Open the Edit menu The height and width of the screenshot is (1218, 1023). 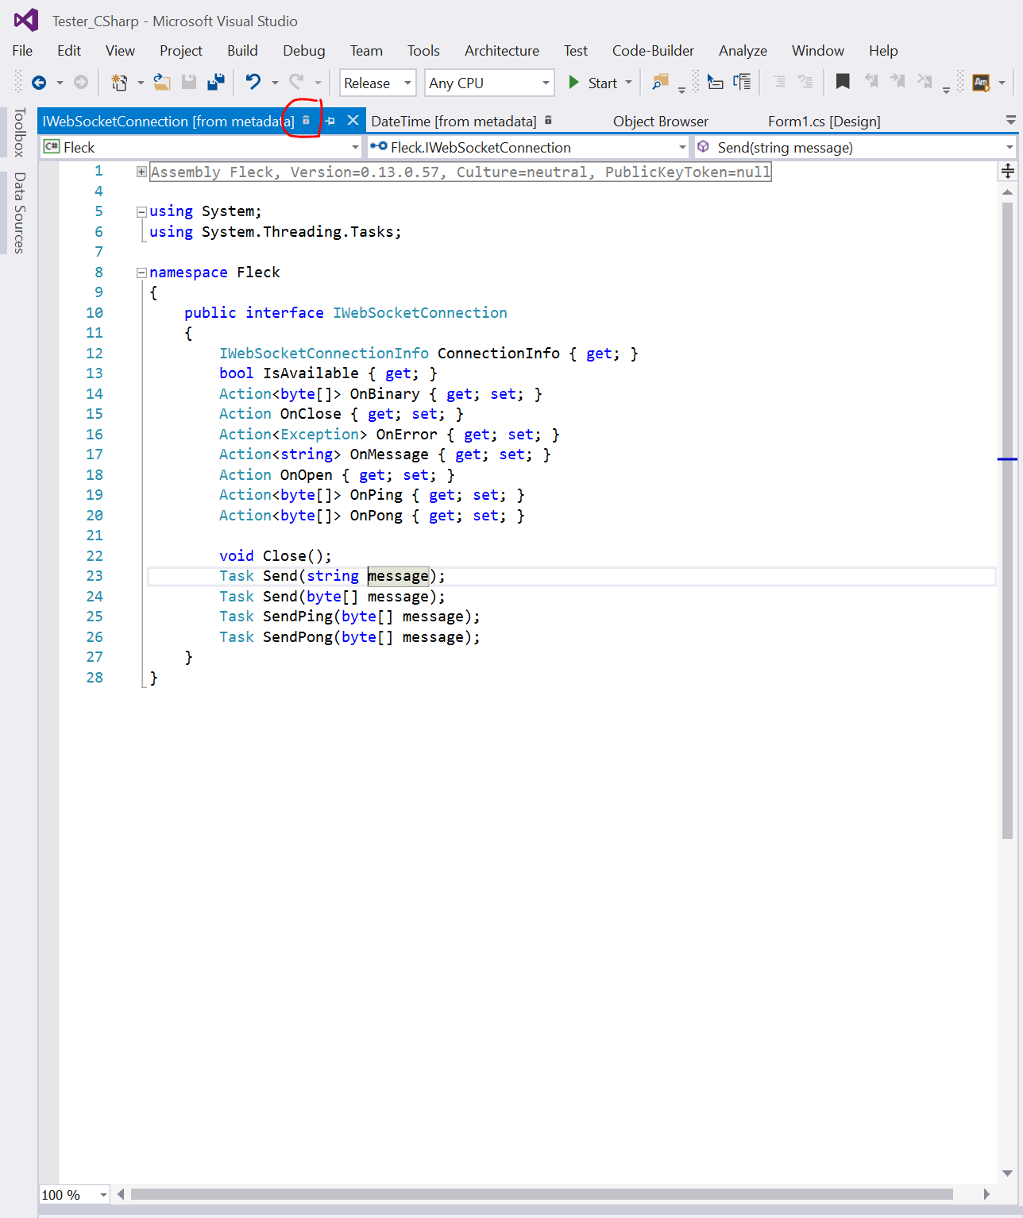coord(69,51)
